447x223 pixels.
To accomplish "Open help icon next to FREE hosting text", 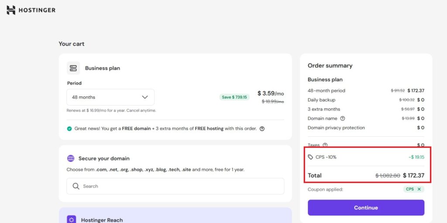I will click(262, 129).
